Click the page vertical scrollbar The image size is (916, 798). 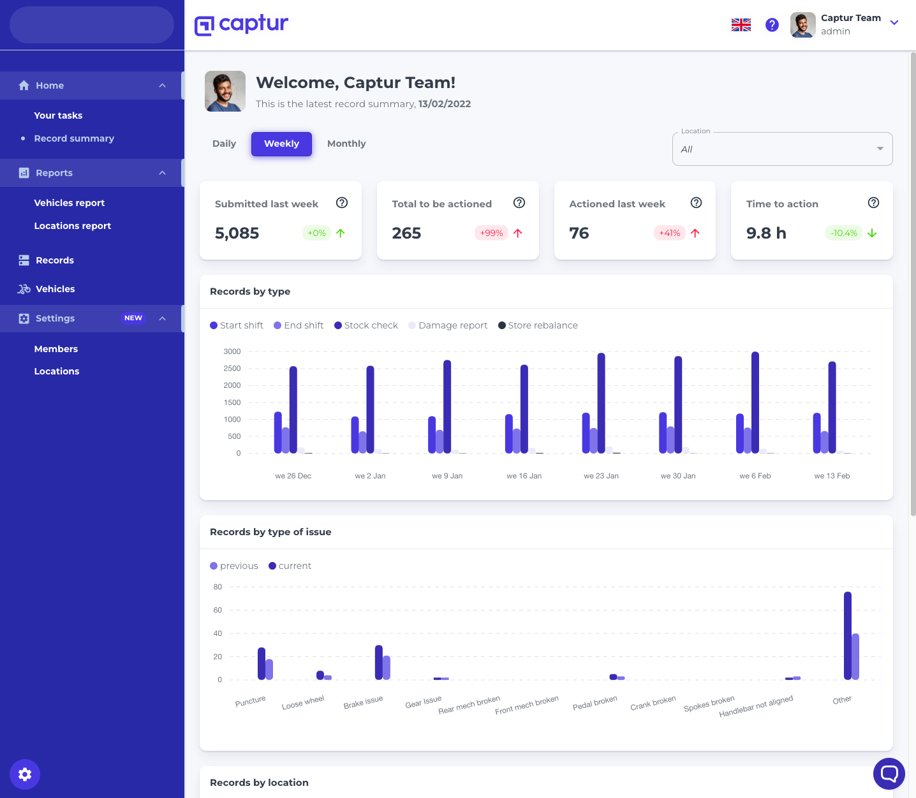pos(913,284)
